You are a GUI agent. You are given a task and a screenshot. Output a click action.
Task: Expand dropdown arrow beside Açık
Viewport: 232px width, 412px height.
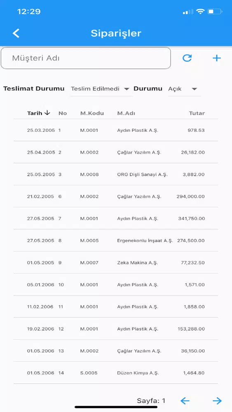[195, 89]
